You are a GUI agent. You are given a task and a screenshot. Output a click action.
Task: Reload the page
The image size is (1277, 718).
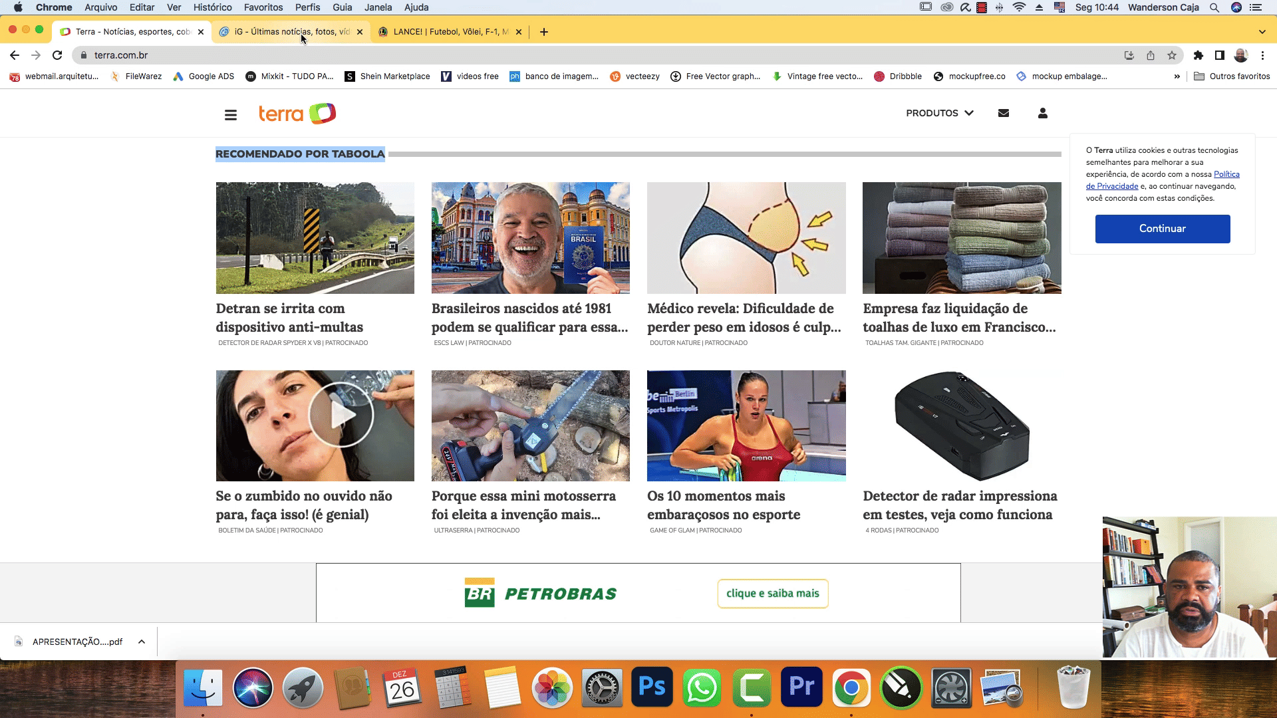pos(57,55)
